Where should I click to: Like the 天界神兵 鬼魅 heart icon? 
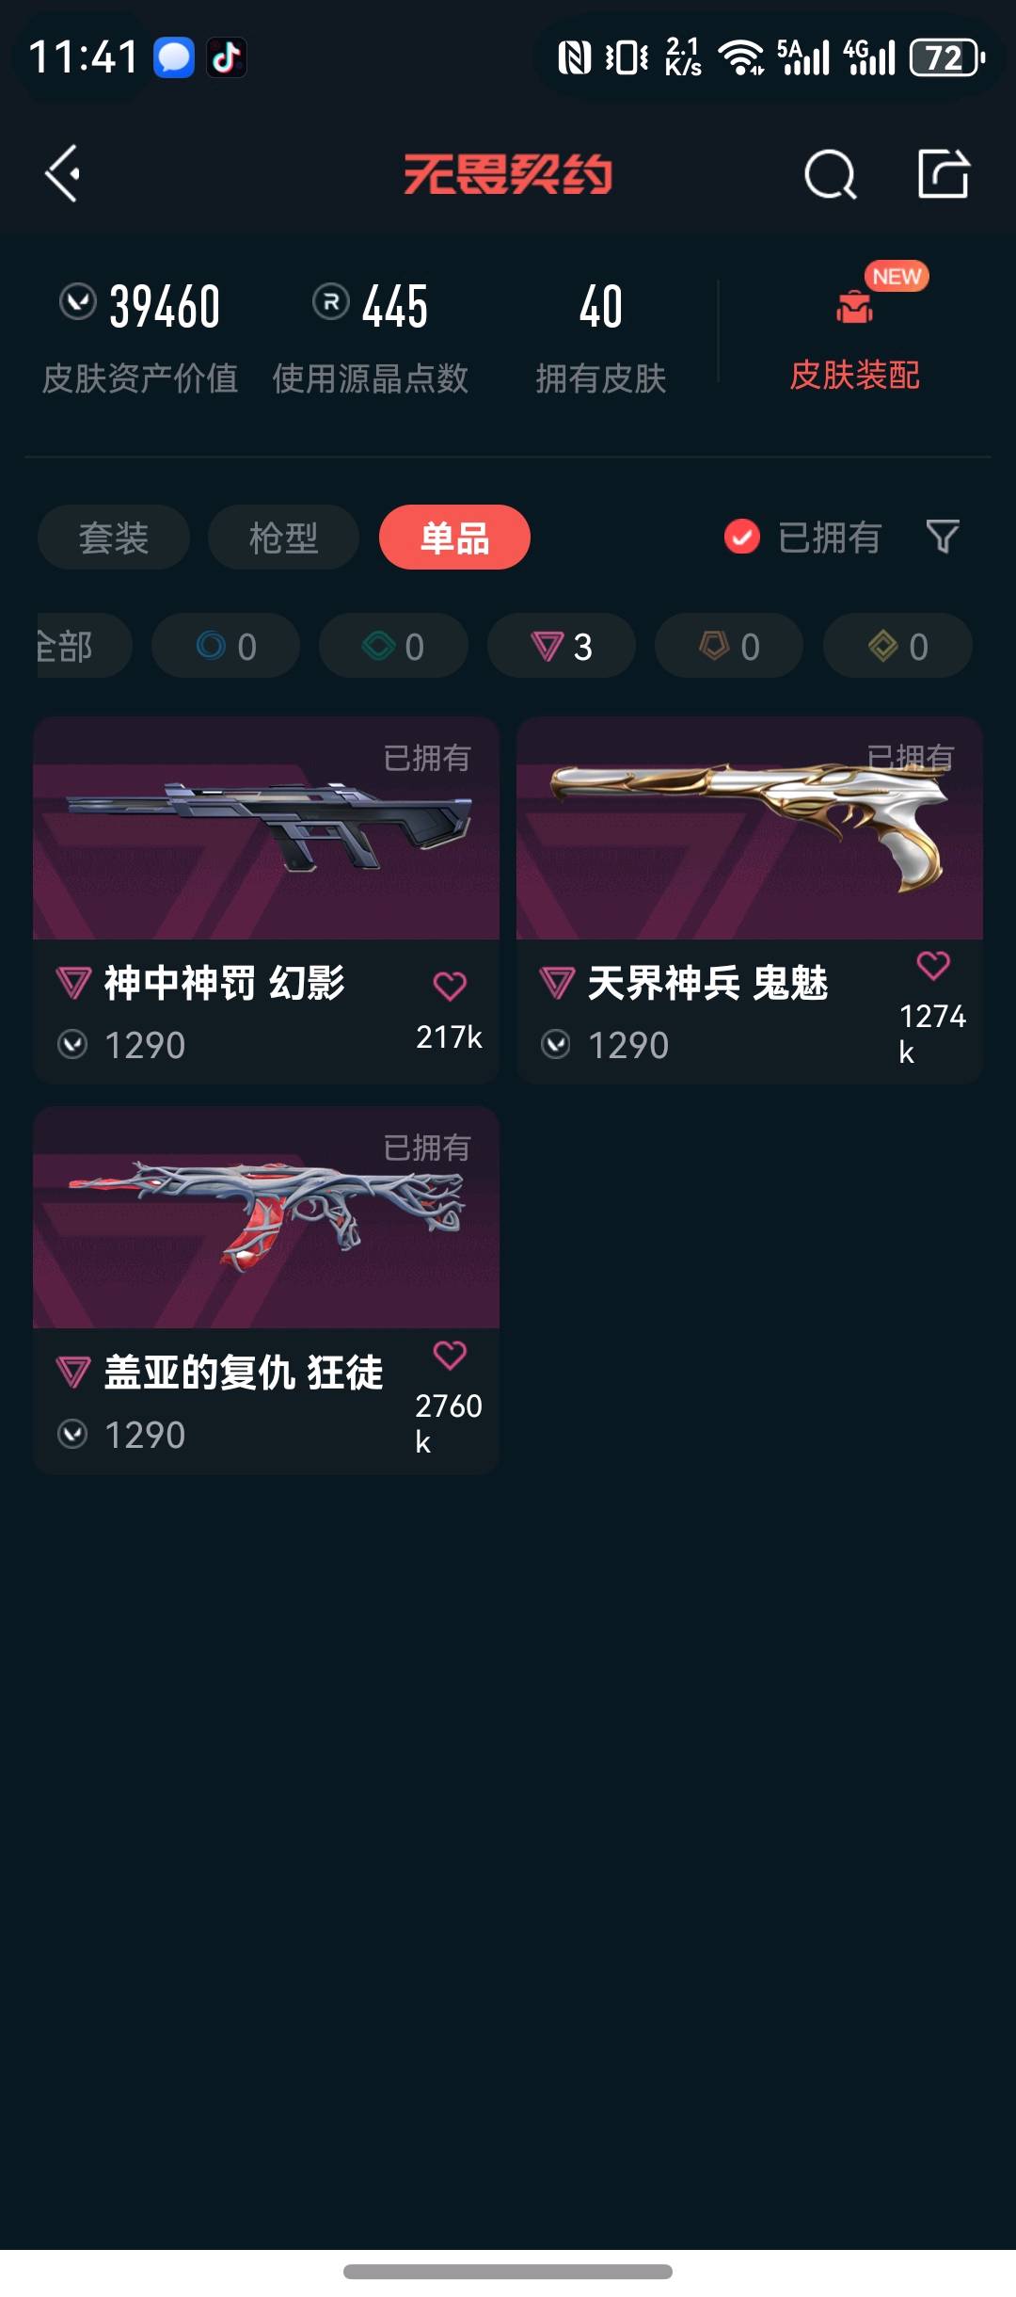(x=933, y=965)
